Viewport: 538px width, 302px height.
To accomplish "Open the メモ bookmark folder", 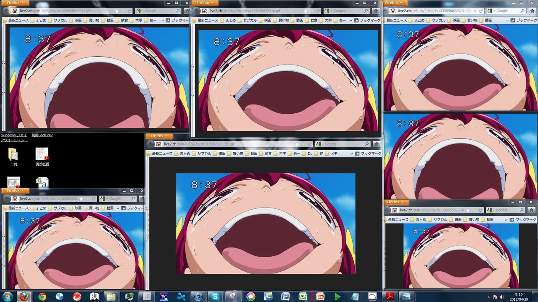I will (331, 154).
